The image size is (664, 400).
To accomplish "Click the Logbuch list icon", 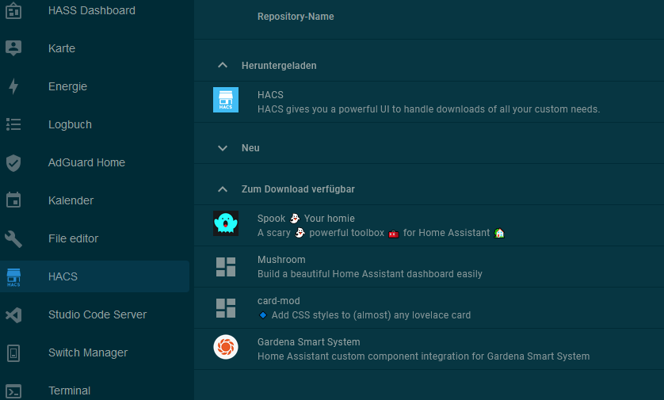I will click(x=13, y=124).
